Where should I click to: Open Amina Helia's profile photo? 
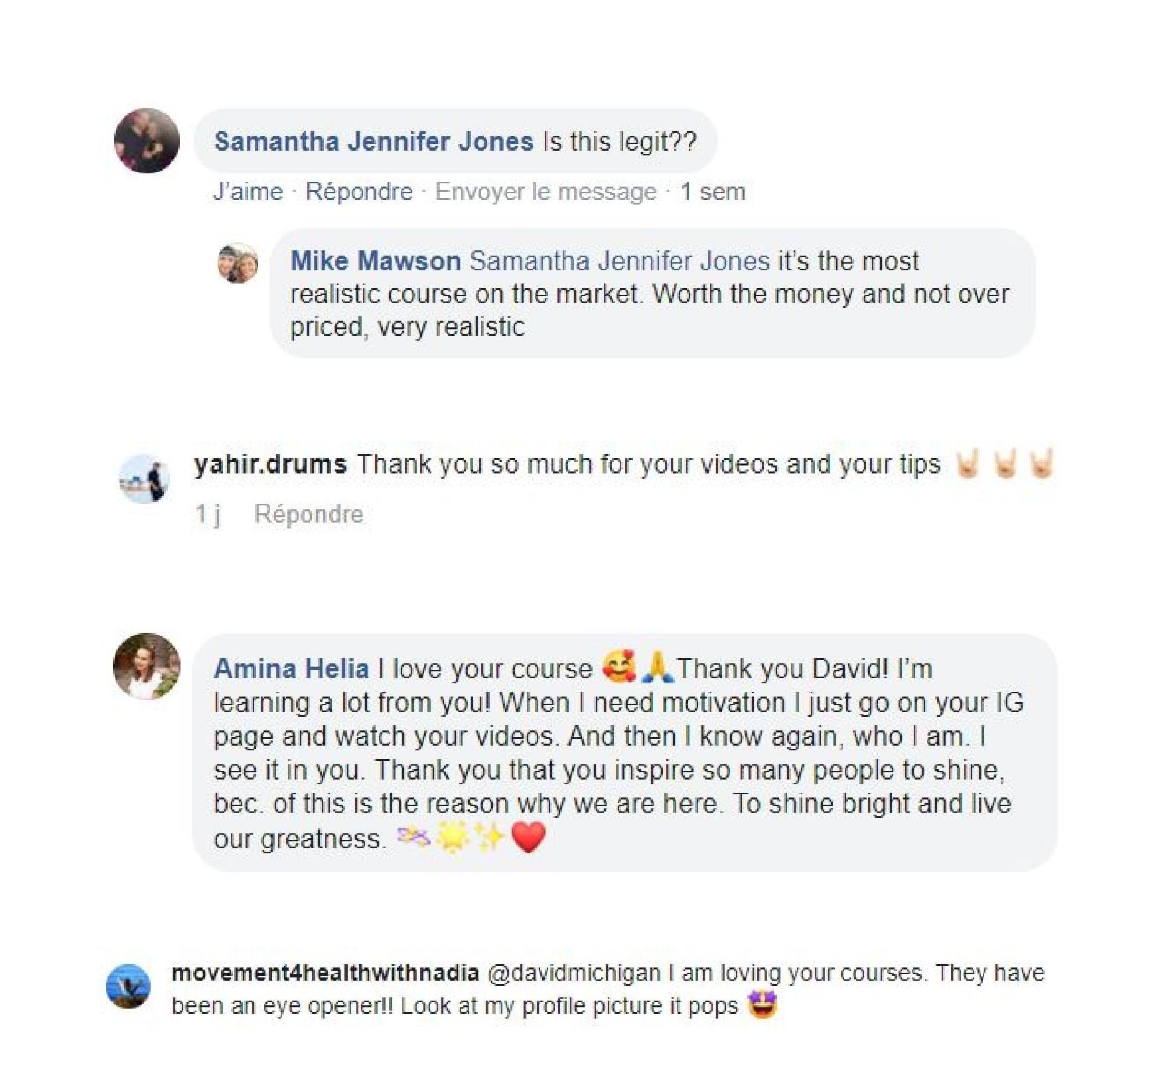[x=147, y=666]
